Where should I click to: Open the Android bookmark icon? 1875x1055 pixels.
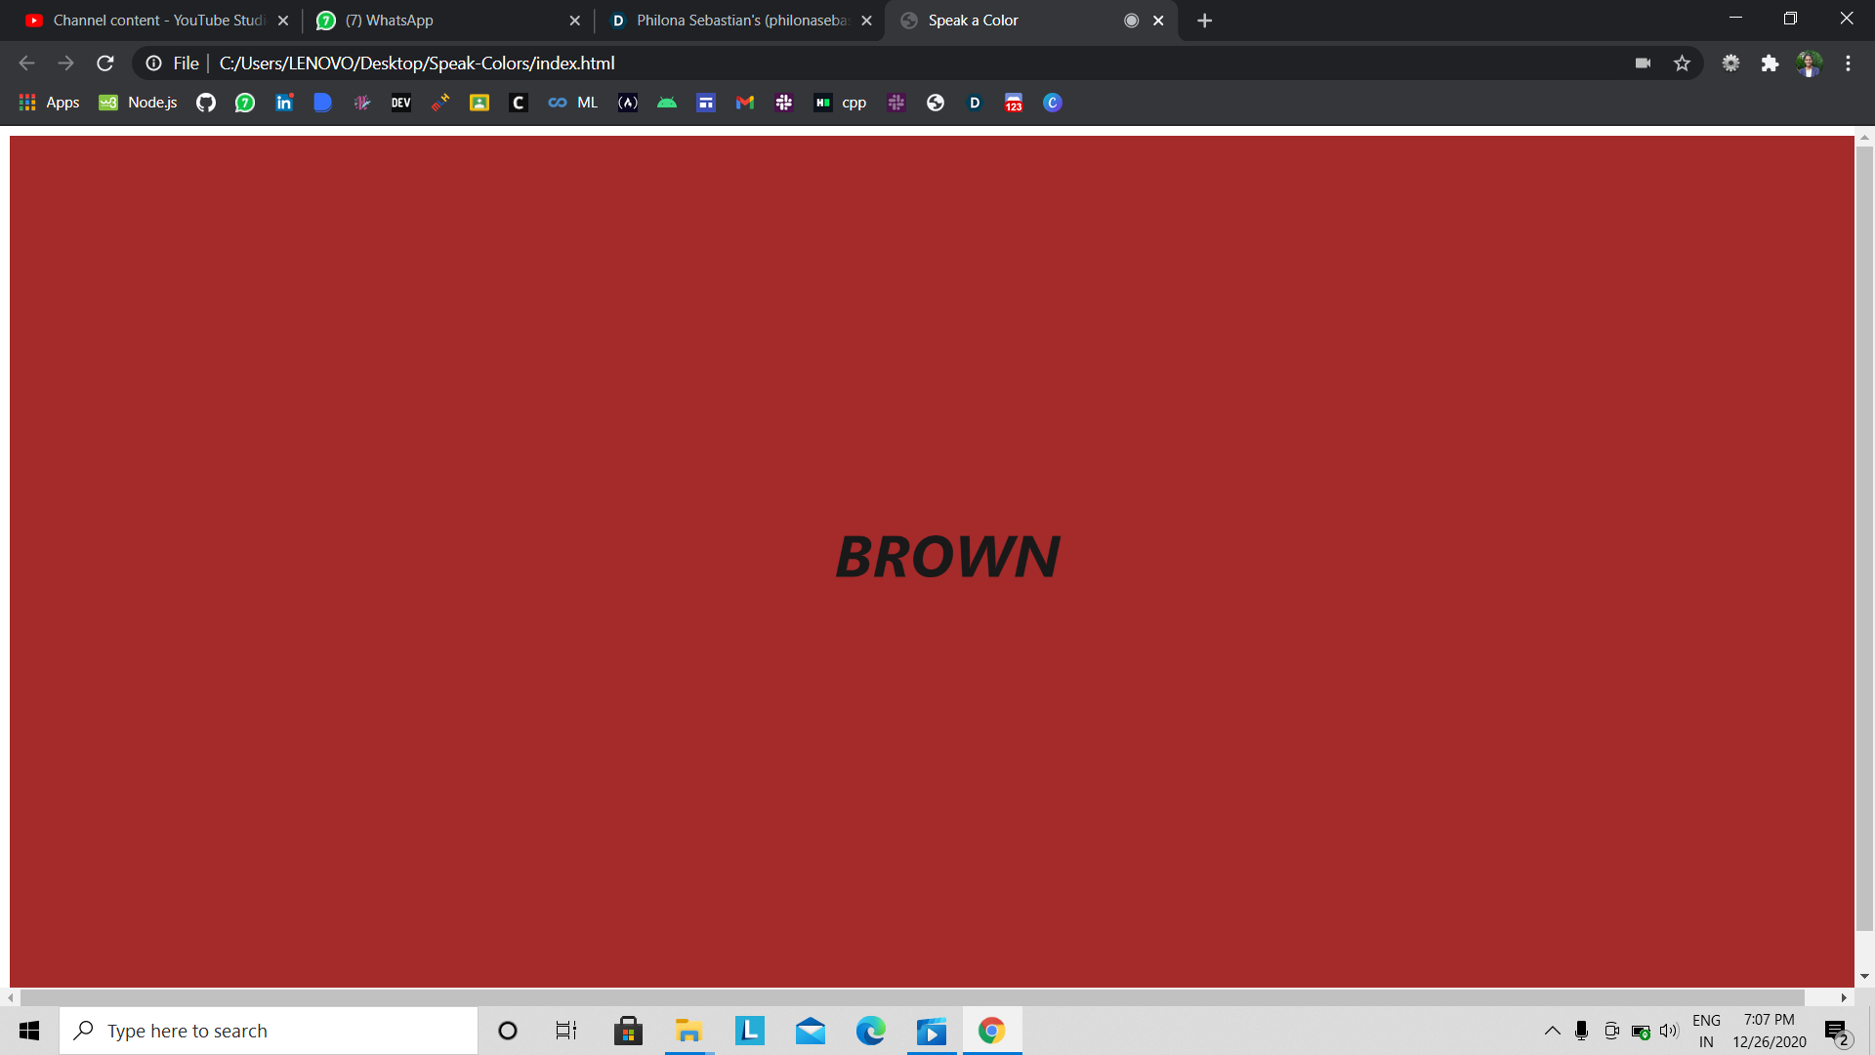pyautogui.click(x=667, y=103)
